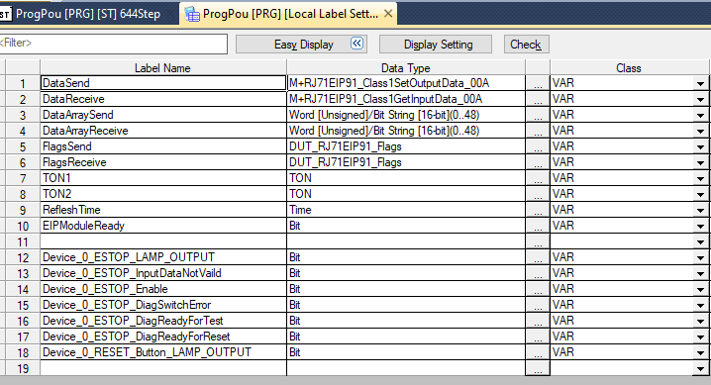Select the DataReceive label name cell
Screen dimensions: 711x385
point(162,99)
